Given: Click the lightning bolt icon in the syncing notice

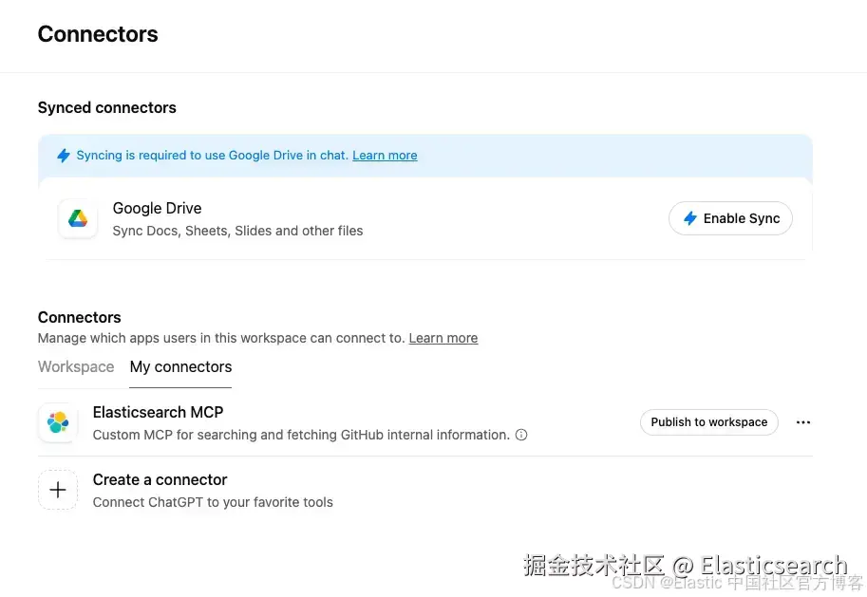Looking at the screenshot, I should [64, 156].
